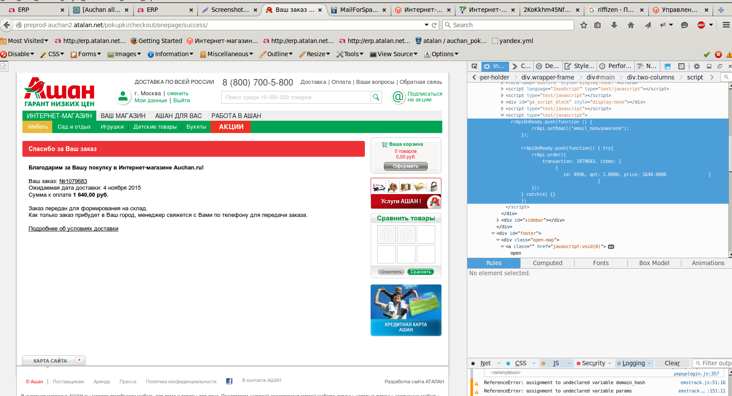
Task: Click the paper plane send icon
Action: 648,25
